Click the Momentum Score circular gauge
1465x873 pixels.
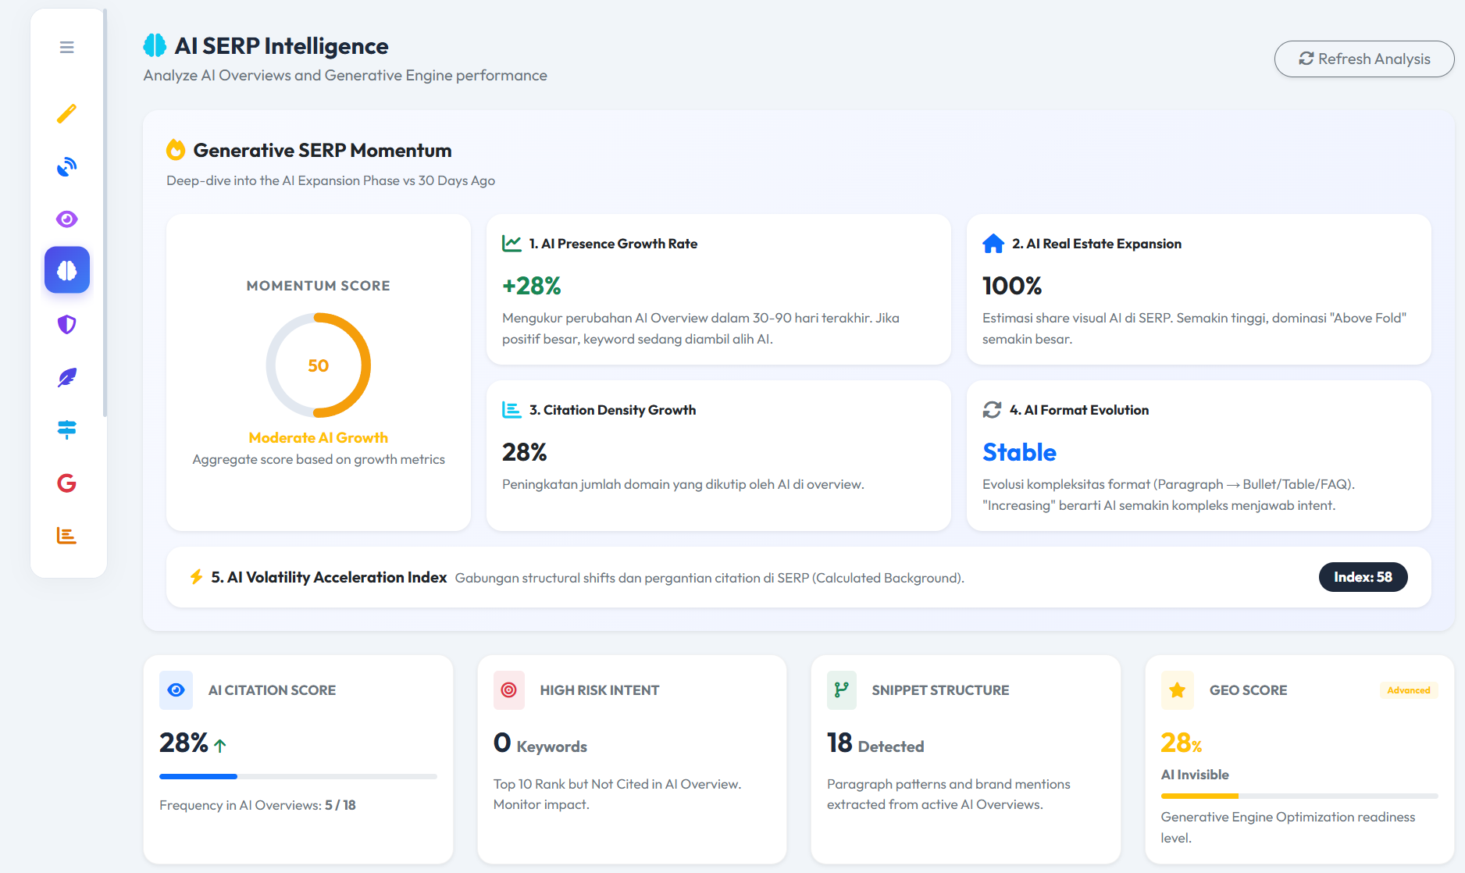coord(318,365)
